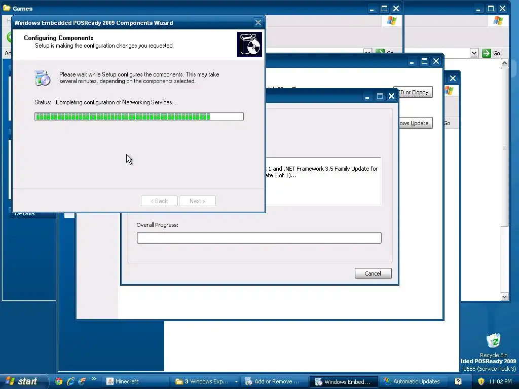Screen dimensions: 519x389
Task: Switch to Add or Remove Programs in the taskbar
Action: tap(274, 381)
